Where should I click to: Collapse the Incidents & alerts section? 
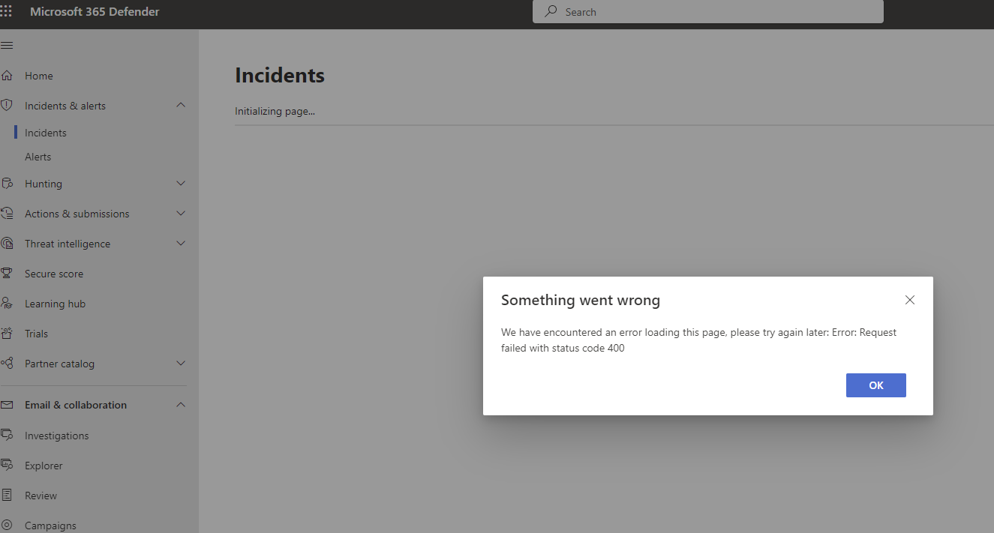[180, 105]
